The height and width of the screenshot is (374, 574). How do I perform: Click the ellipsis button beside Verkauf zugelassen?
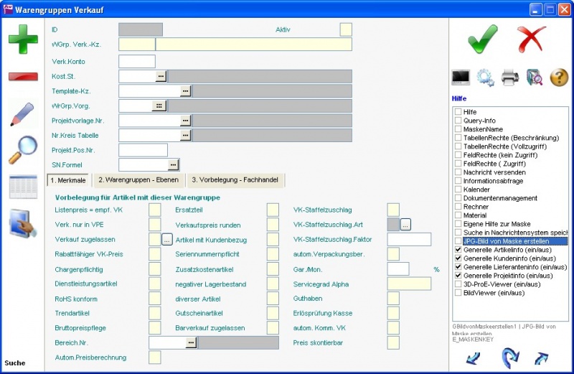click(x=167, y=240)
